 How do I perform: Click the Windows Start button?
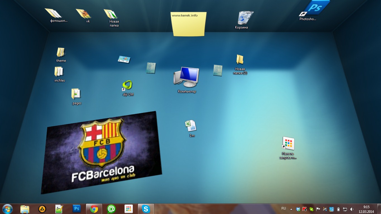click(7, 209)
